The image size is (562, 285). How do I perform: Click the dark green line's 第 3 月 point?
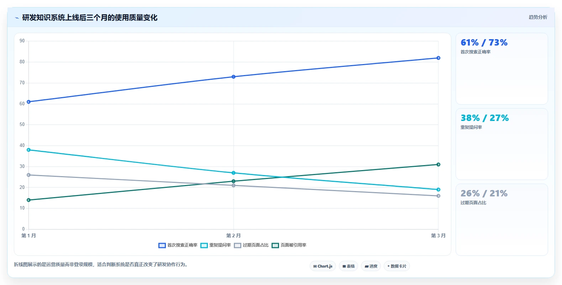[438, 164]
